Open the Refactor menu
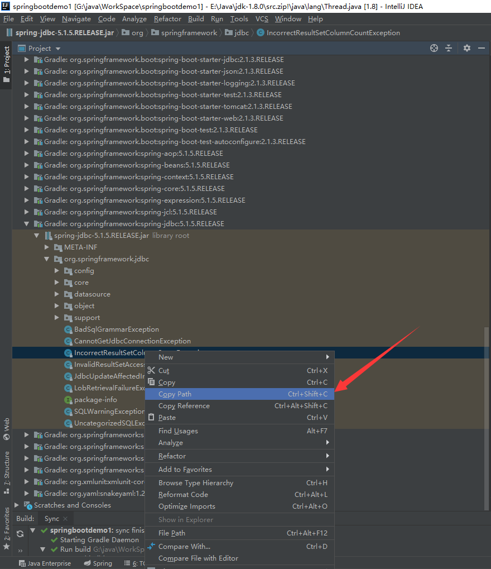Screen dimensions: 491x569 167,19
